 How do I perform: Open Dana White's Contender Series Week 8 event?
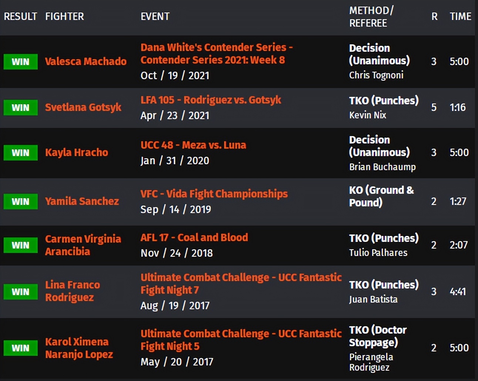coord(216,54)
